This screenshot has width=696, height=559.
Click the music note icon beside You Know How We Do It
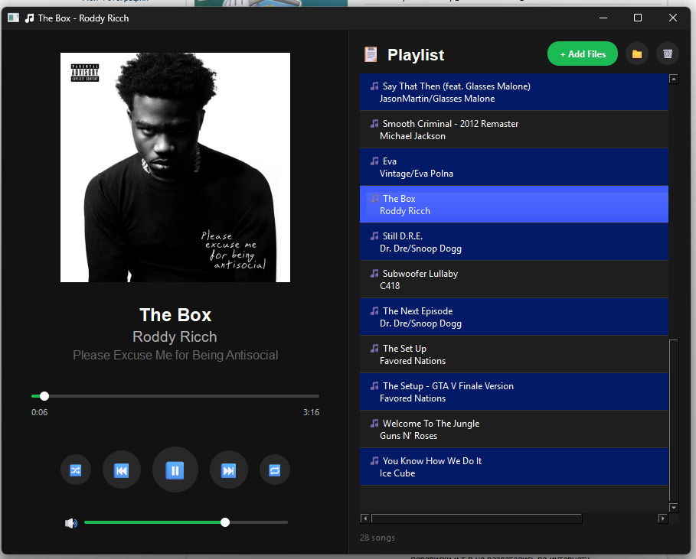click(374, 460)
